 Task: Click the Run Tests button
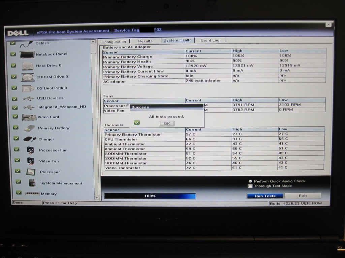coord(265,196)
